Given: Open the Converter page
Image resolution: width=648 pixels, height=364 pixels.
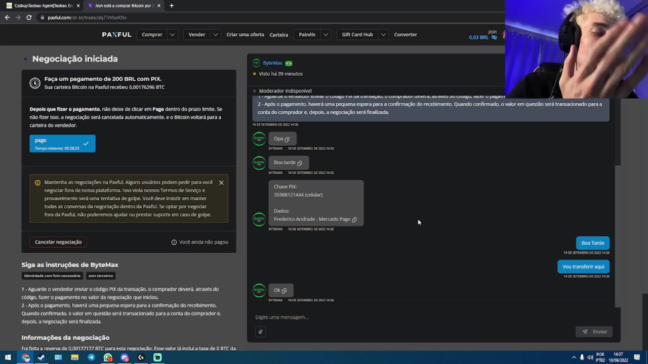Looking at the screenshot, I should (x=406, y=34).
